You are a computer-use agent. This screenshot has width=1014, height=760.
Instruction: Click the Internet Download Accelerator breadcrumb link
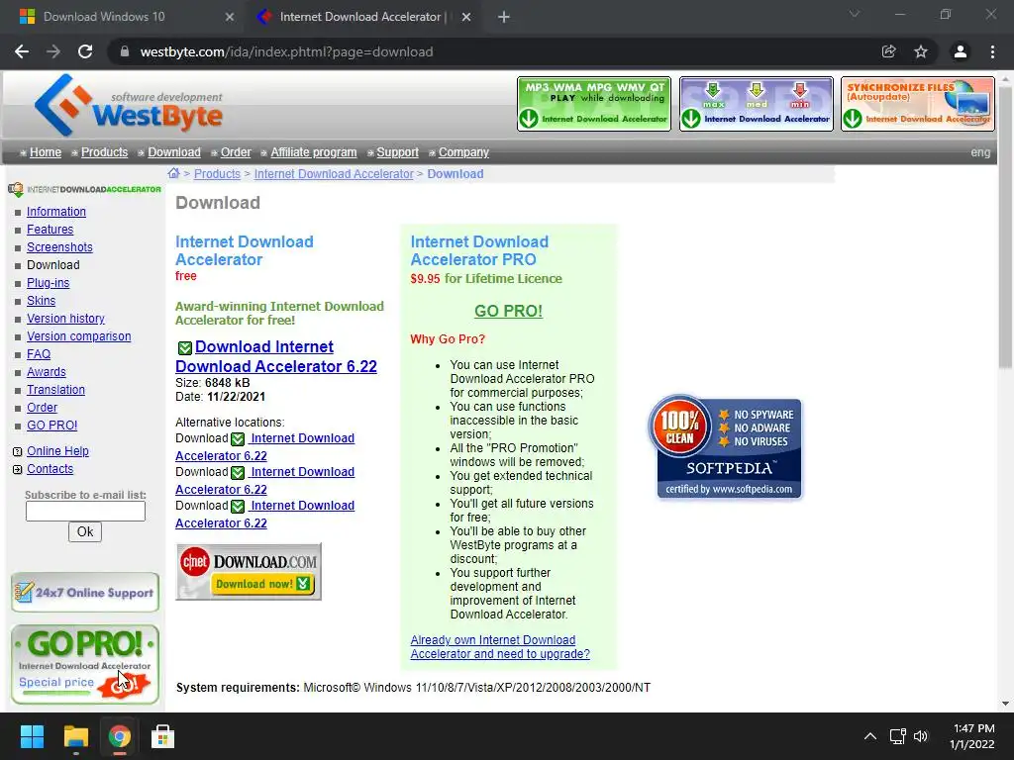(x=334, y=174)
